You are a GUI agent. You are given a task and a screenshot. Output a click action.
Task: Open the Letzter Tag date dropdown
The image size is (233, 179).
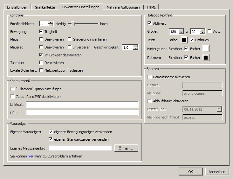click(219, 109)
